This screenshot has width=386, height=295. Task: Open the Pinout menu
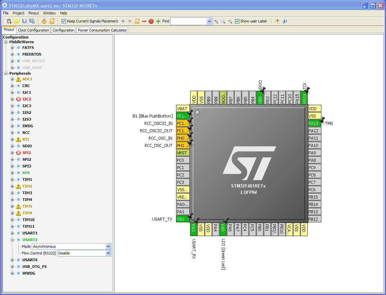33,13
